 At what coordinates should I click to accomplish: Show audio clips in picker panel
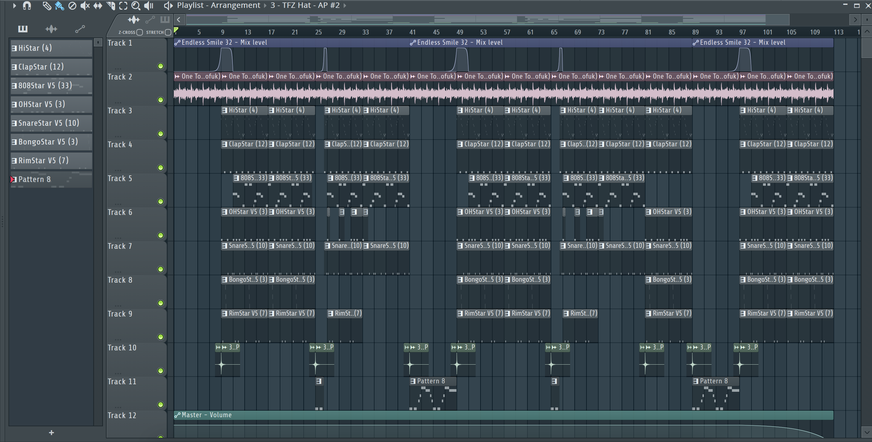[x=51, y=29]
